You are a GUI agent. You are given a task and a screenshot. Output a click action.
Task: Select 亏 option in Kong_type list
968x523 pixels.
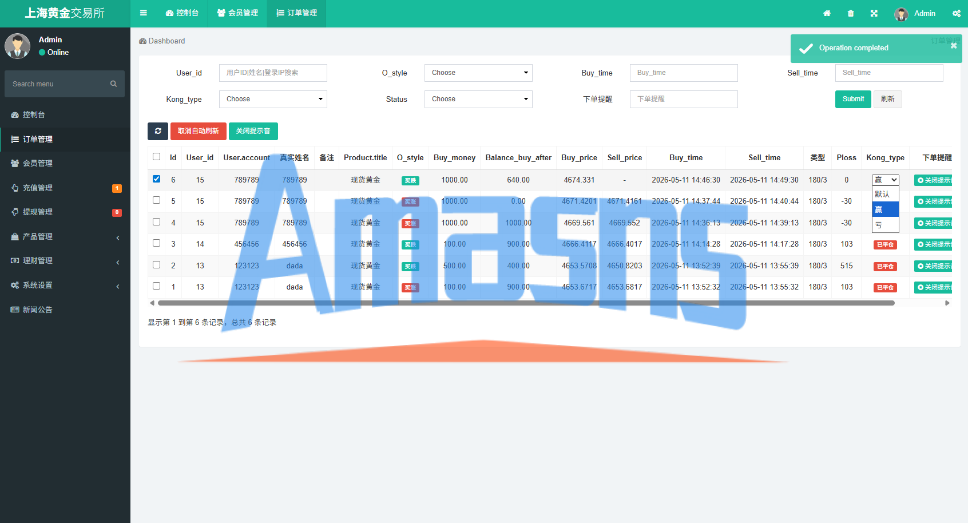885,225
